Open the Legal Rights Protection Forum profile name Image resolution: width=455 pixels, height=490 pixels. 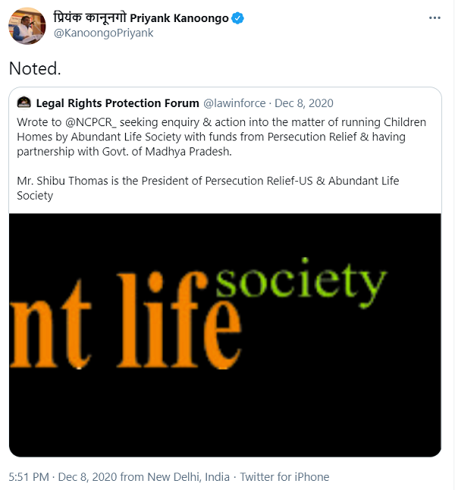117,103
